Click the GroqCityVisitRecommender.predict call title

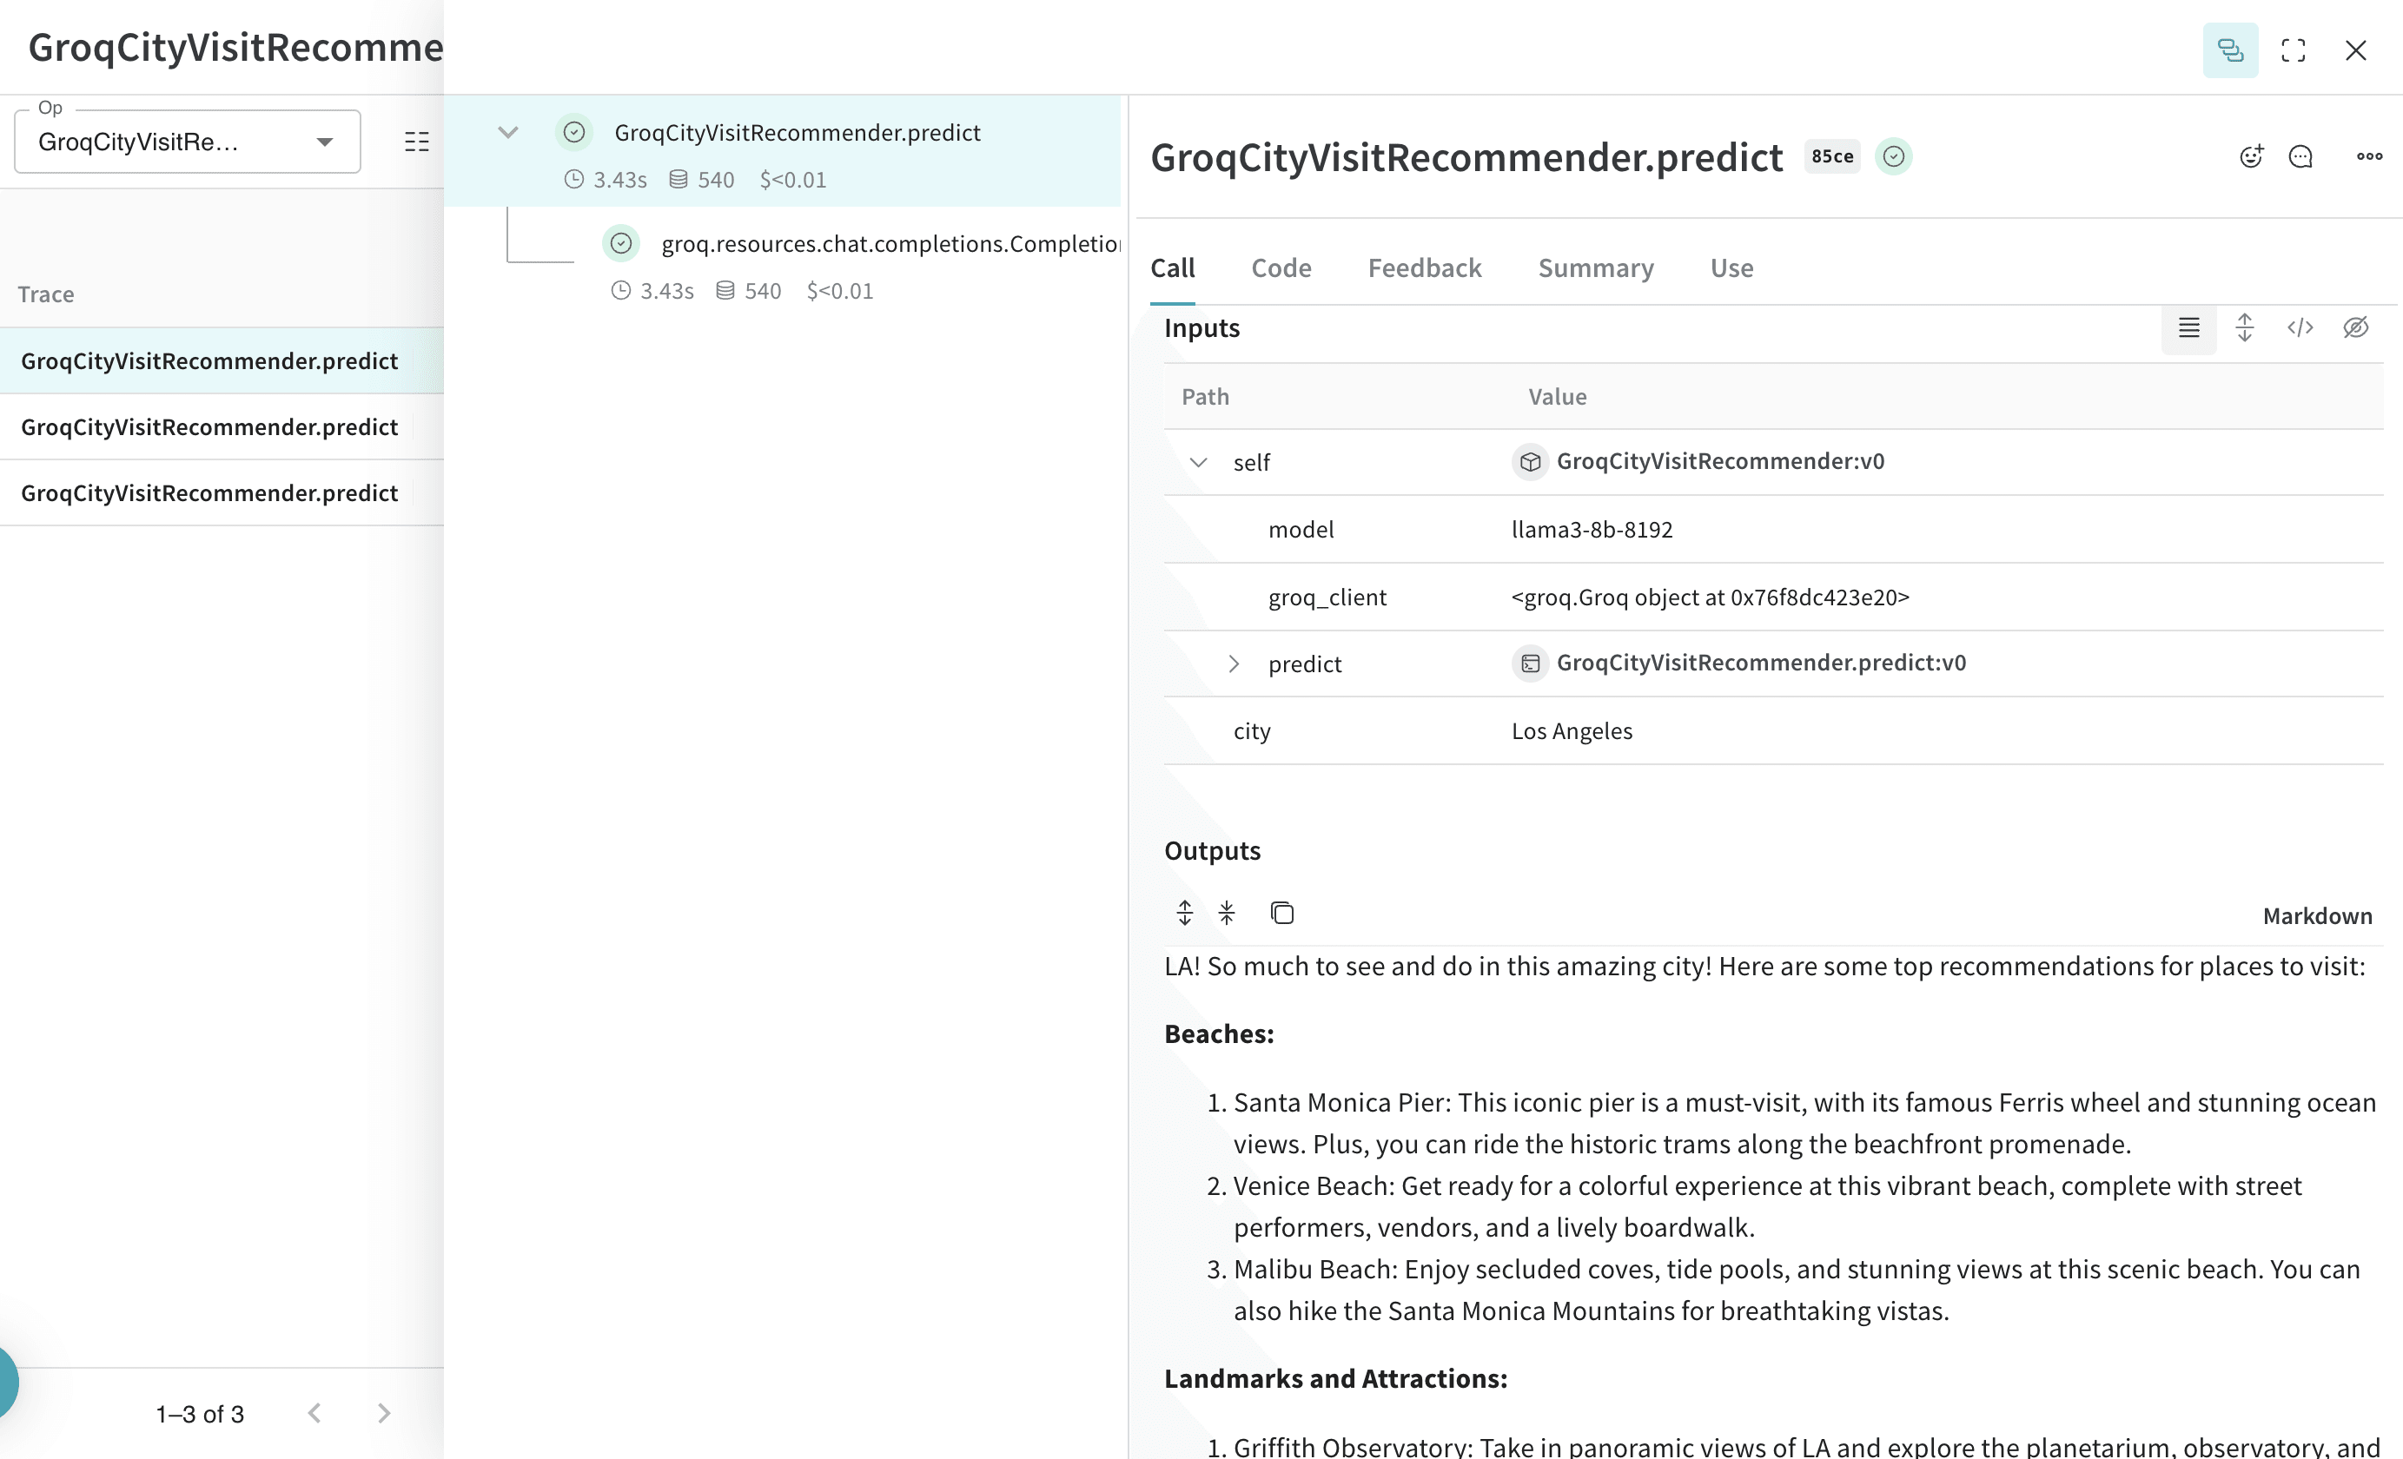pyautogui.click(x=1466, y=157)
